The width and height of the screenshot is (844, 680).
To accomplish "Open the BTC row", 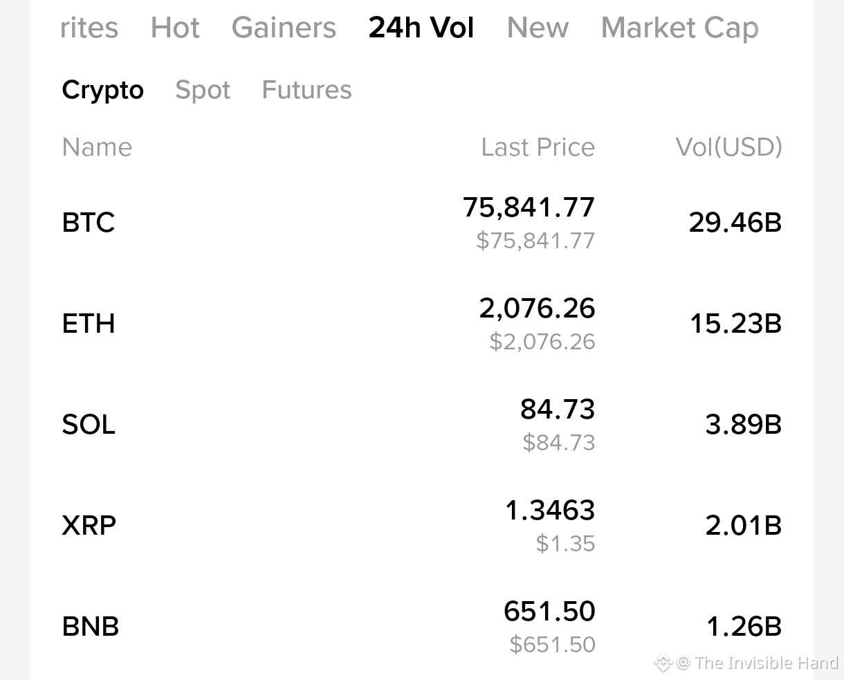I will (x=422, y=223).
